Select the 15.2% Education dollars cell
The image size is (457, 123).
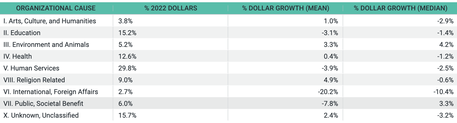(127, 33)
